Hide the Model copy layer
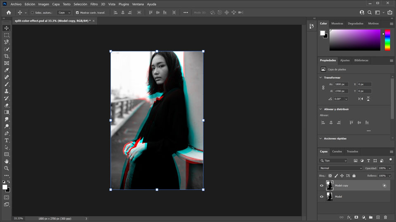 (322, 185)
